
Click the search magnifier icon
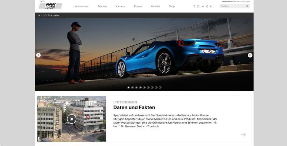(x=247, y=6)
